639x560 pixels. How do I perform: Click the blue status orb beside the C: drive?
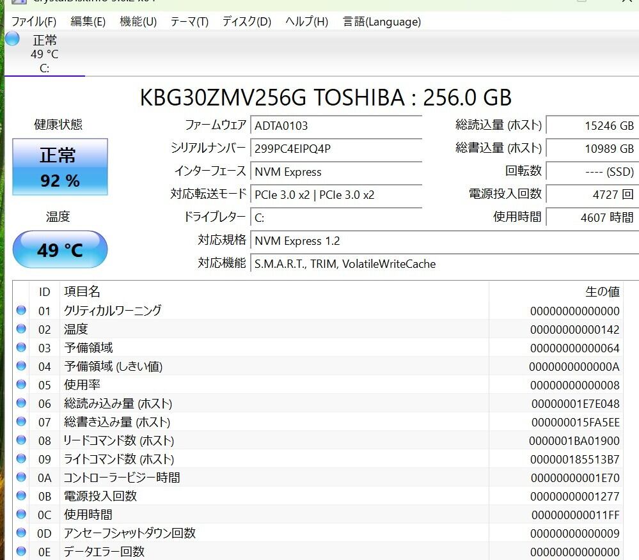[12, 39]
